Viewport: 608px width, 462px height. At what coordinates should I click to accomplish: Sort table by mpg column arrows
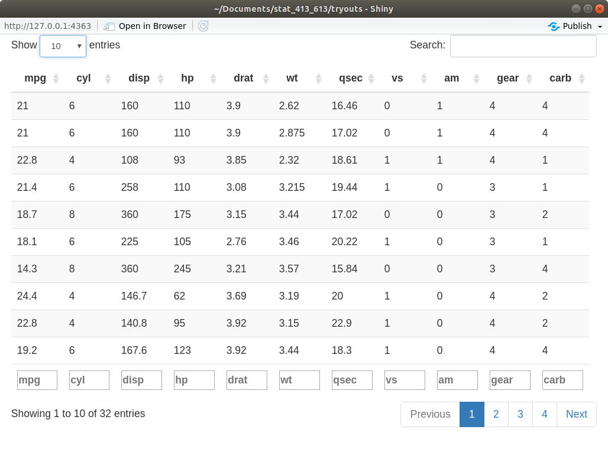(56, 79)
